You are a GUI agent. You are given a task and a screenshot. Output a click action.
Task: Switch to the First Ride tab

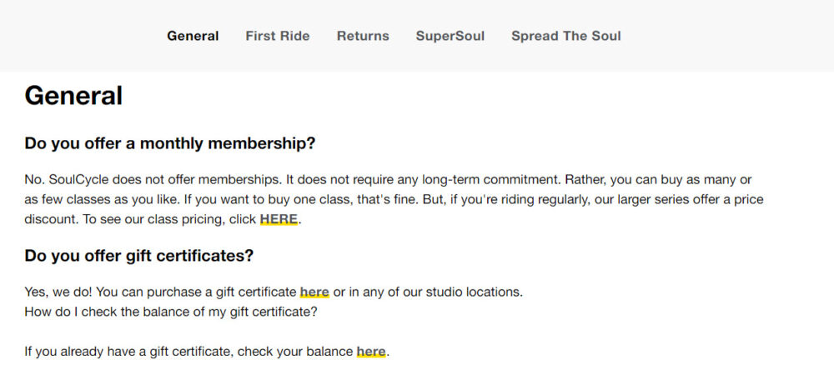(277, 36)
